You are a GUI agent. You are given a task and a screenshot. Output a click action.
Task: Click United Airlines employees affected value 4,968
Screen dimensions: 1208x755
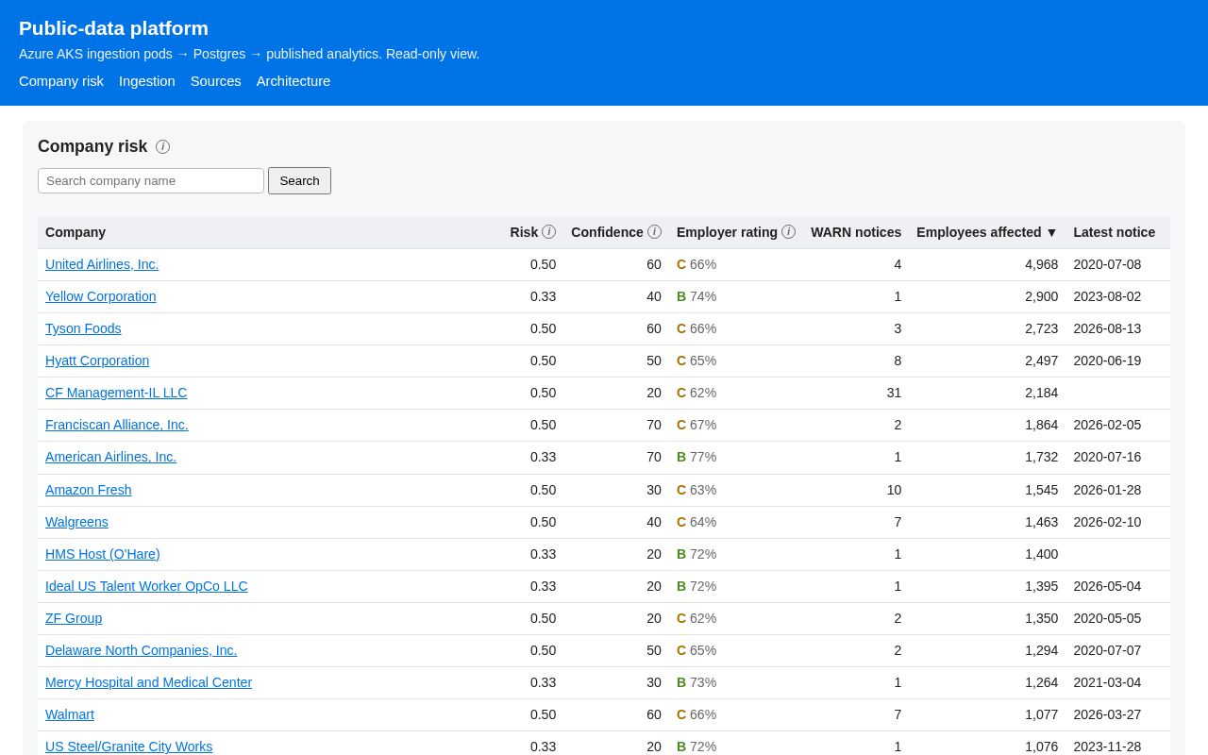tap(1041, 264)
